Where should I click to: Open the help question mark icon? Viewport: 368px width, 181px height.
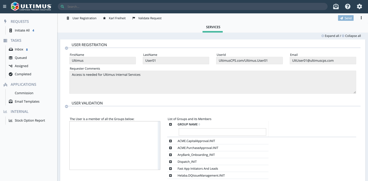[x=348, y=6]
